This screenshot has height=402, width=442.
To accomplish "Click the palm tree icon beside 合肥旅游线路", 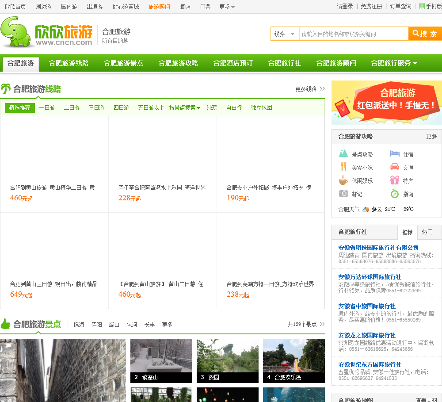I will point(6,89).
